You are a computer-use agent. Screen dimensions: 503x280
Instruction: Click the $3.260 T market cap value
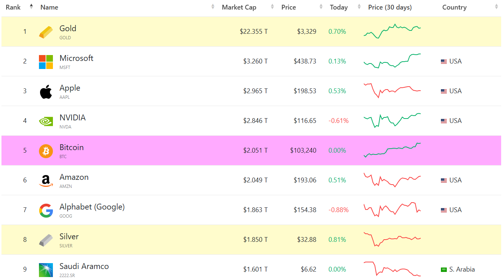[255, 61]
